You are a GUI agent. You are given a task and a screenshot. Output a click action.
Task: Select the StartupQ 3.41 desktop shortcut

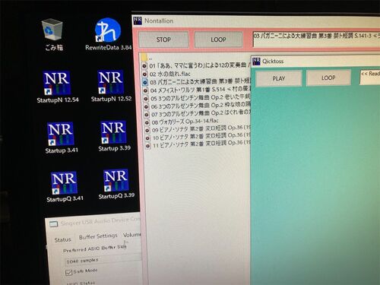click(x=65, y=187)
